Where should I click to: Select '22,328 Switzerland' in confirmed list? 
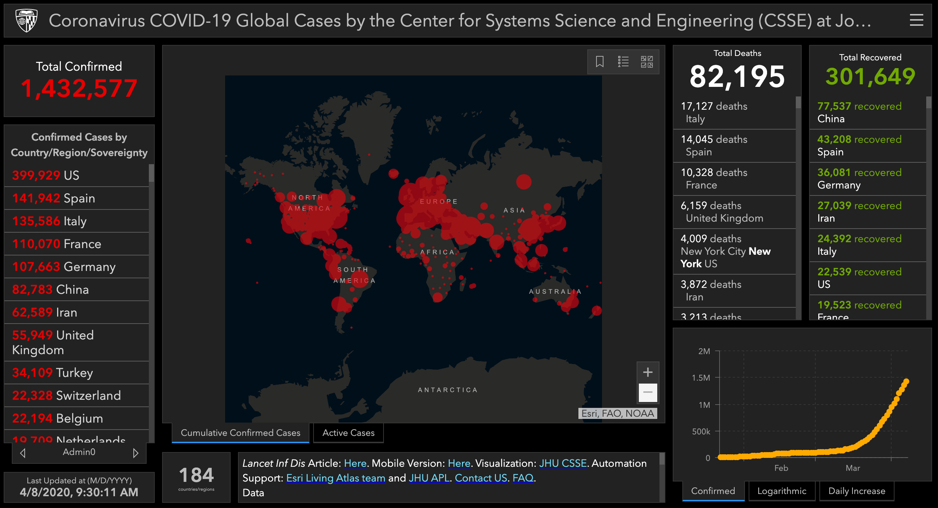(x=77, y=396)
